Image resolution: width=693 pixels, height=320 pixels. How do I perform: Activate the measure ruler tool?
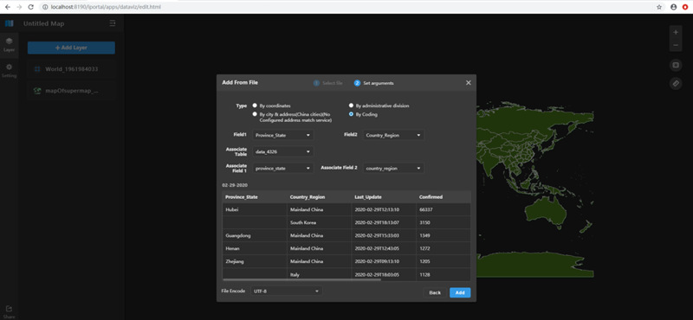coord(676,83)
